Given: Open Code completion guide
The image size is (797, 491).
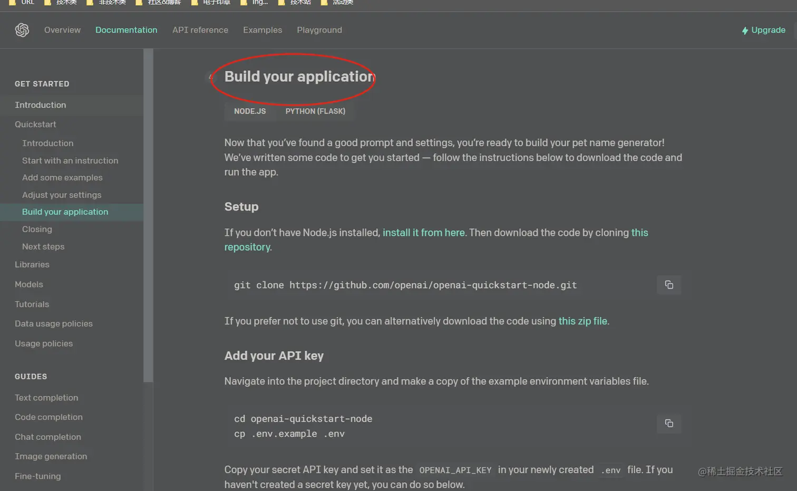Looking at the screenshot, I should pos(48,417).
